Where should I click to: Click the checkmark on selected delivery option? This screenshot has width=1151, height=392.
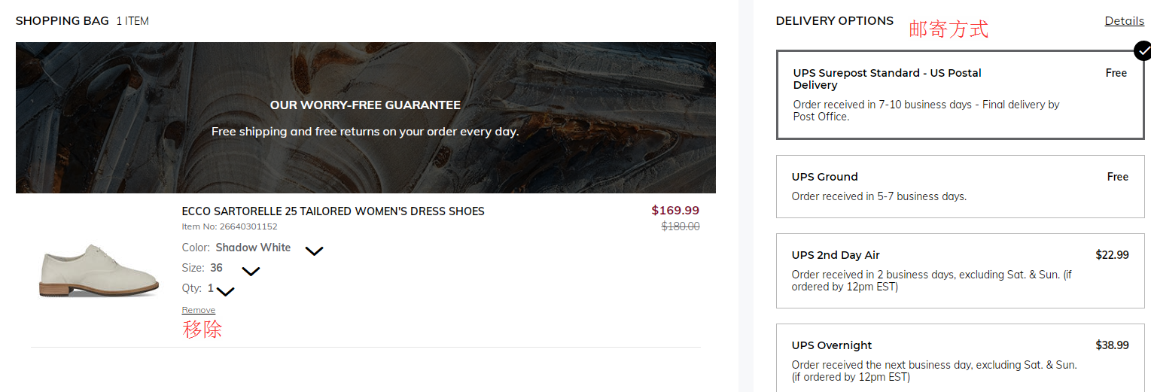click(x=1143, y=51)
